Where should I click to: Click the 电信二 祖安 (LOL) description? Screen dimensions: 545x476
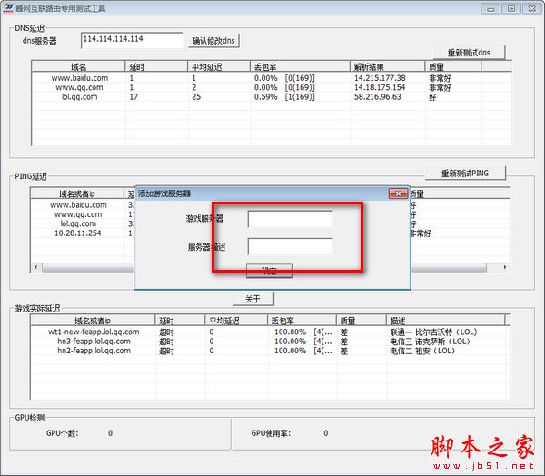pyautogui.click(x=422, y=351)
